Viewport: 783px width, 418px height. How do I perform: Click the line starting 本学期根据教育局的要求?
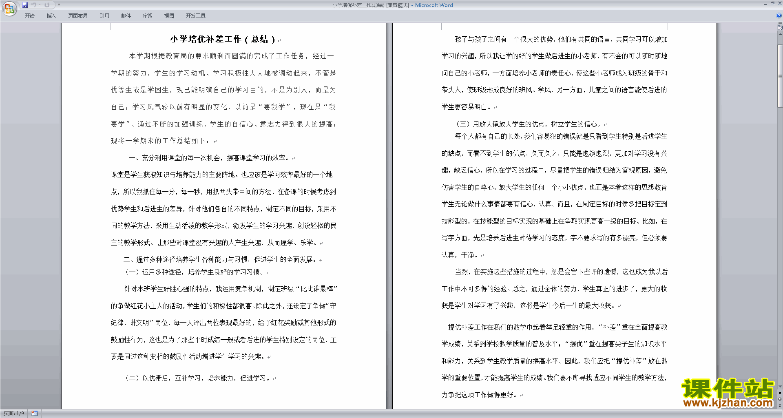[232, 56]
